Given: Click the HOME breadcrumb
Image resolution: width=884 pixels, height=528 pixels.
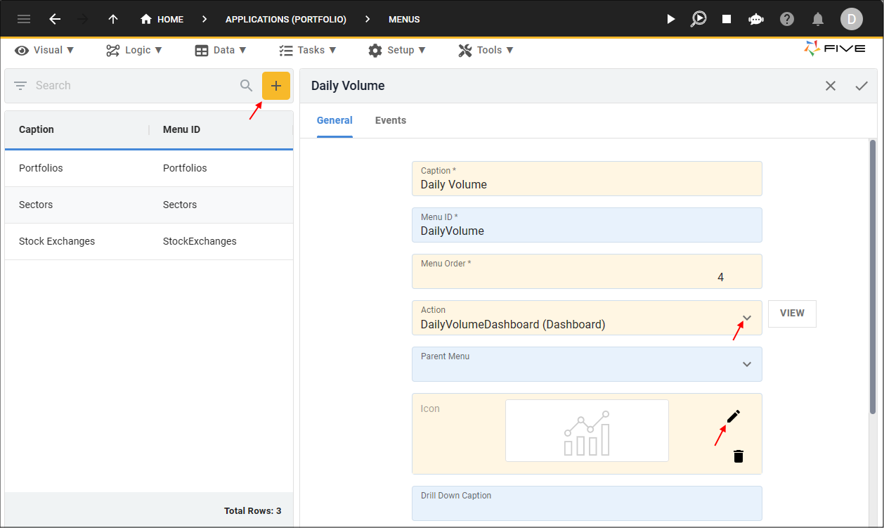Looking at the screenshot, I should tap(162, 19).
